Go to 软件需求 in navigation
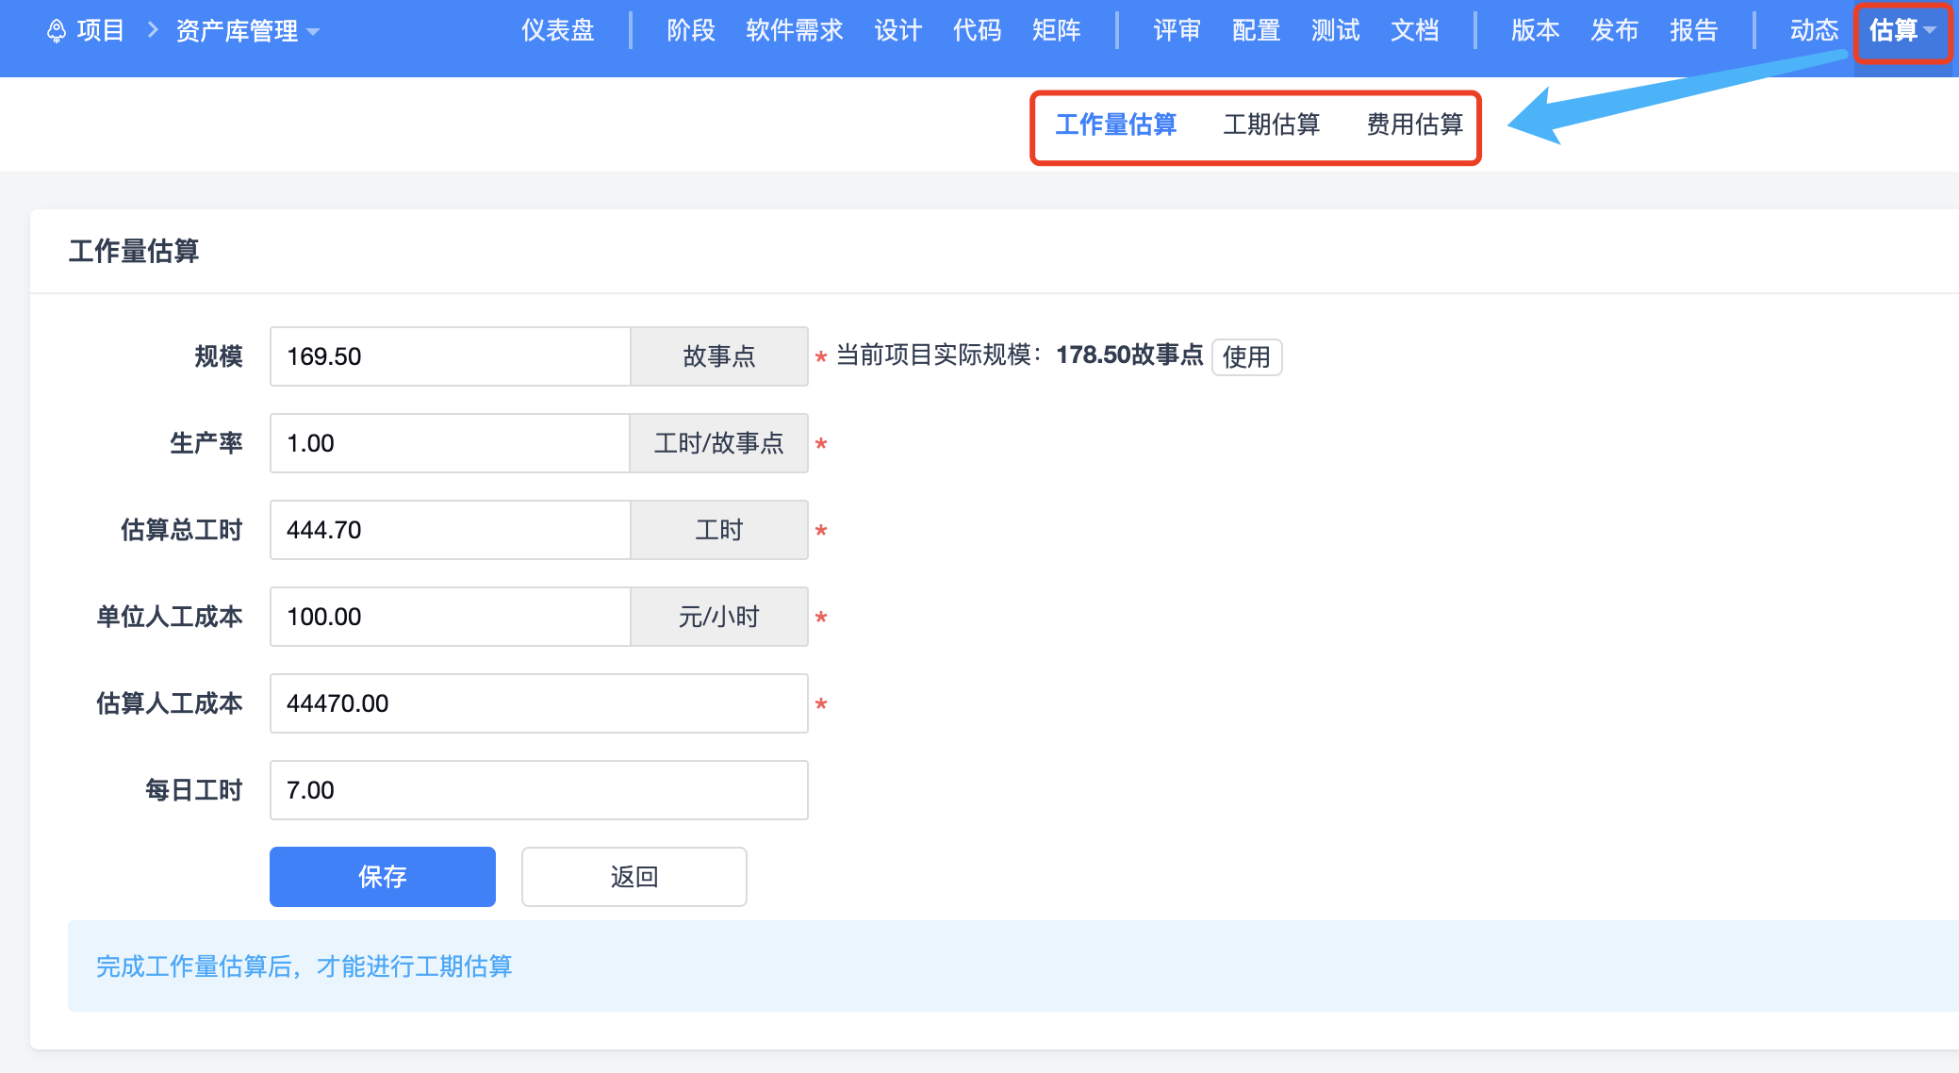The height and width of the screenshot is (1073, 1959). [794, 31]
